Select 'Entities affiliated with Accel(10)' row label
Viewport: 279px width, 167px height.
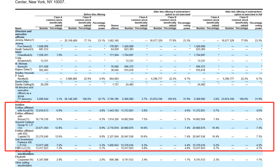tap(24, 109)
